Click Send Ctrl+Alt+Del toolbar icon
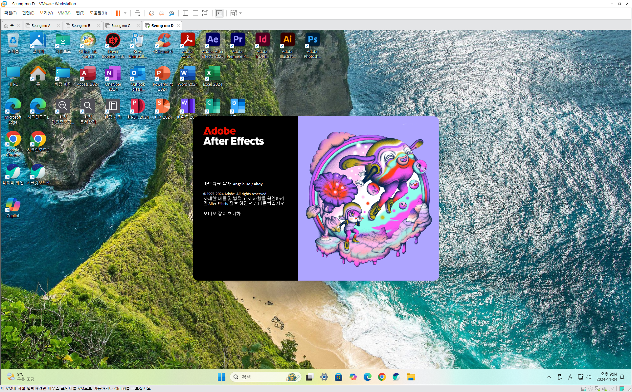Image resolution: width=632 pixels, height=392 pixels. [138, 13]
